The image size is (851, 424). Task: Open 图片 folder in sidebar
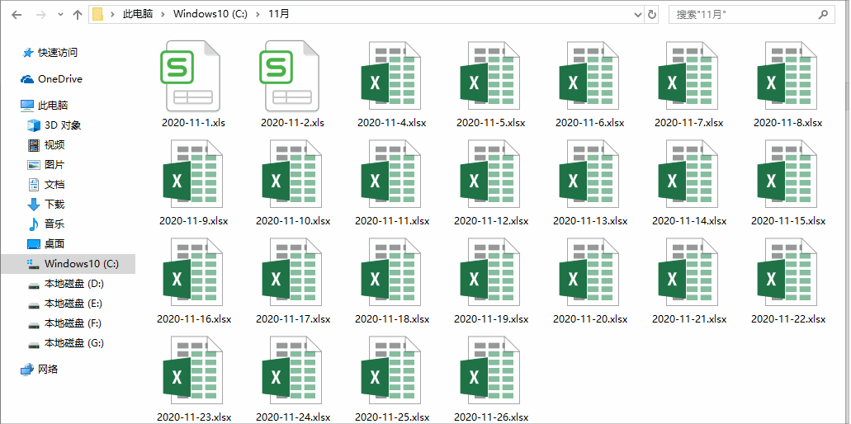[46, 165]
